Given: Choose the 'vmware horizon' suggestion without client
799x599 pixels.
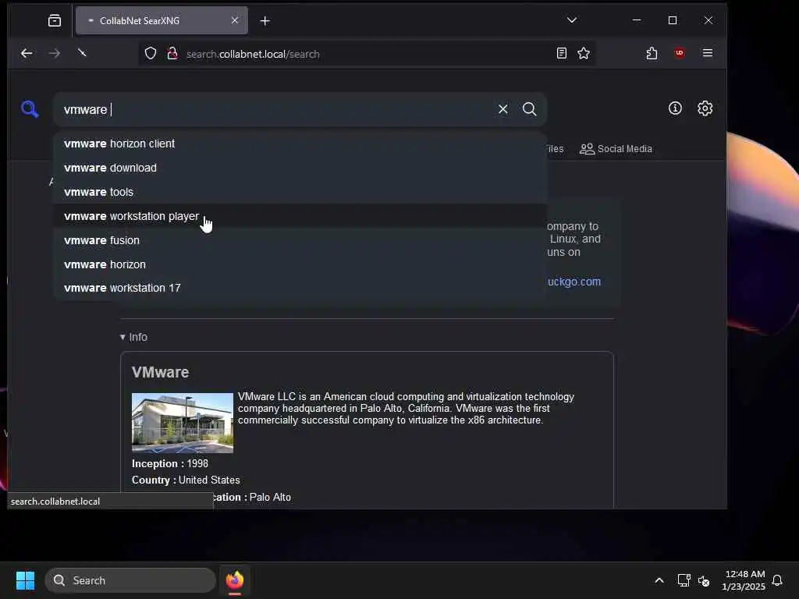Looking at the screenshot, I should [300, 264].
